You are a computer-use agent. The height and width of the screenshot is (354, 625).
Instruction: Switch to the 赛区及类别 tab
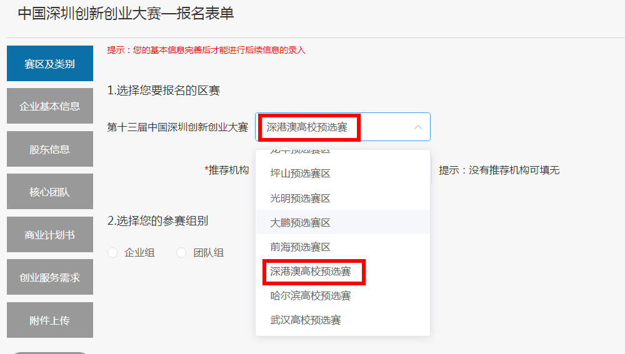pos(50,64)
